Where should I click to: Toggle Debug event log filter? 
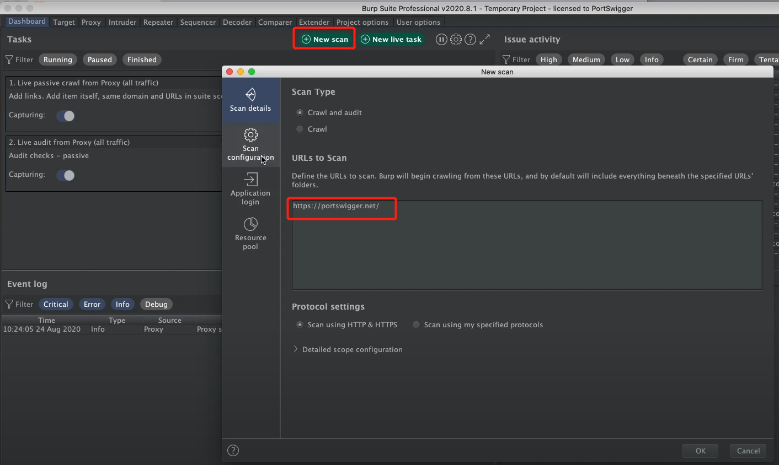tap(156, 304)
